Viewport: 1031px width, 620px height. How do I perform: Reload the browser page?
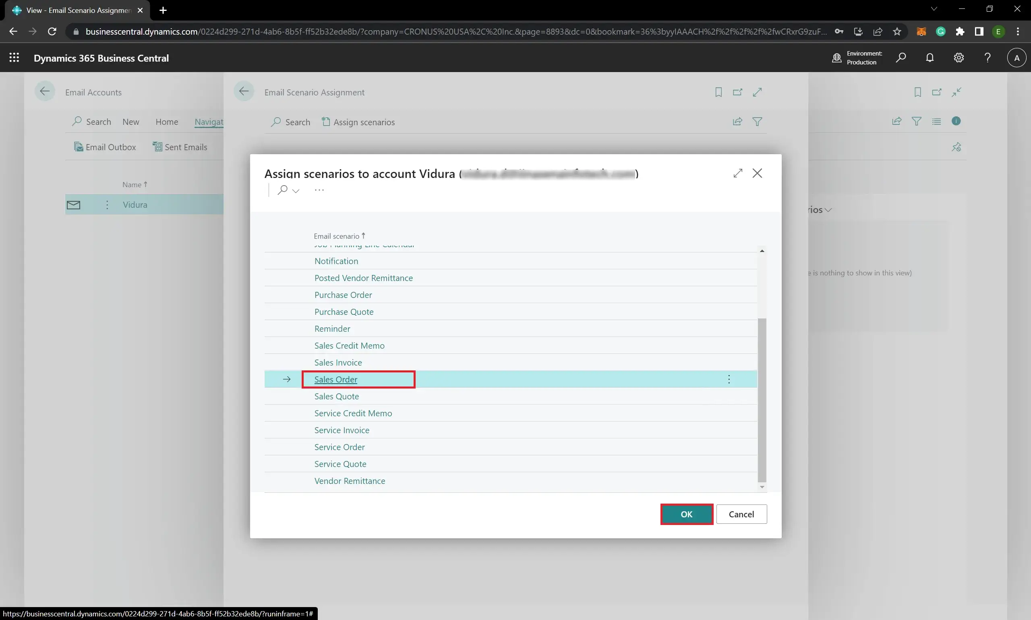[52, 31]
